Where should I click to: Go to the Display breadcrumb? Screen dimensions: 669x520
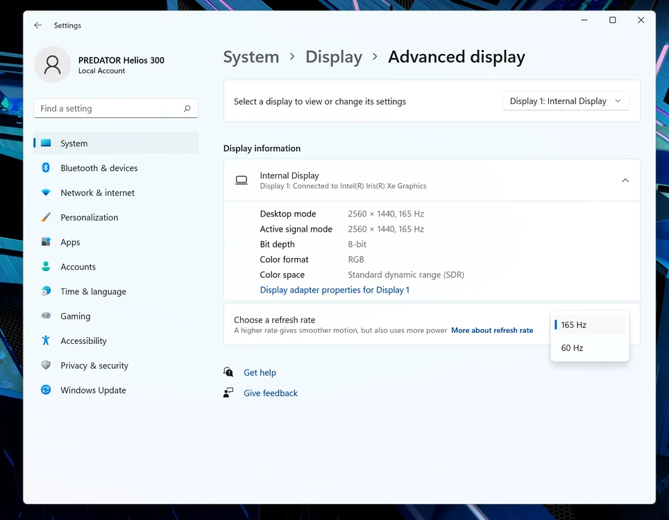click(x=334, y=57)
